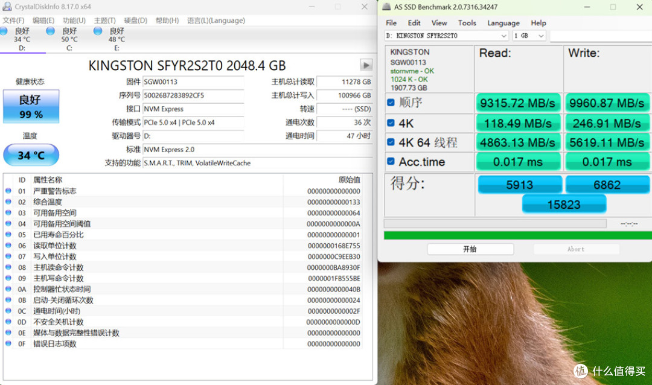
Task: Click the 34 °C temperature button
Action: 31,155
